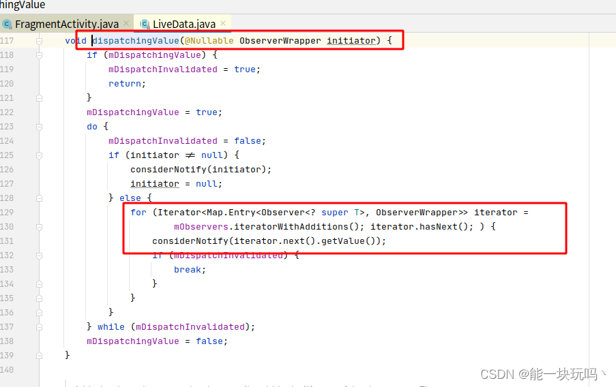Collapse the if initiator block at line 125

pyautogui.click(x=39, y=155)
